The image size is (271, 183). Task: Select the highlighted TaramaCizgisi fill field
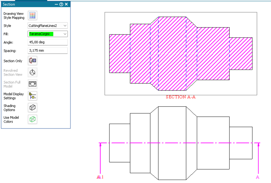tap(41, 34)
